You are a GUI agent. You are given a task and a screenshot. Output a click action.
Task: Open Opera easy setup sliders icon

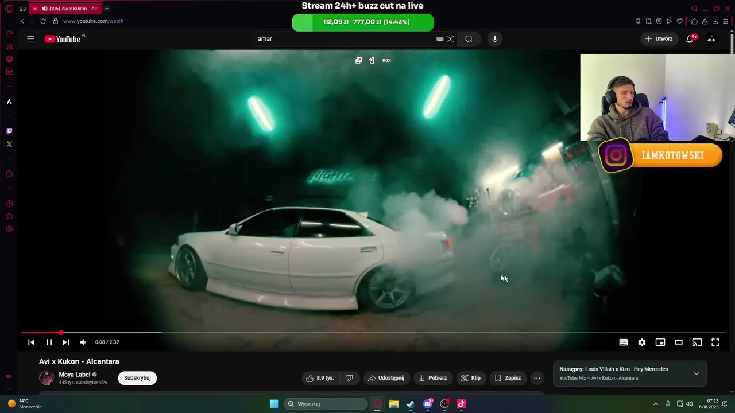(725, 21)
